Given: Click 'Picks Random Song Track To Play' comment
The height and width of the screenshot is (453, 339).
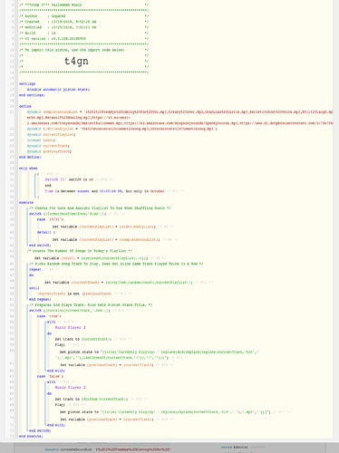Looking at the screenshot, I should point(116,264).
